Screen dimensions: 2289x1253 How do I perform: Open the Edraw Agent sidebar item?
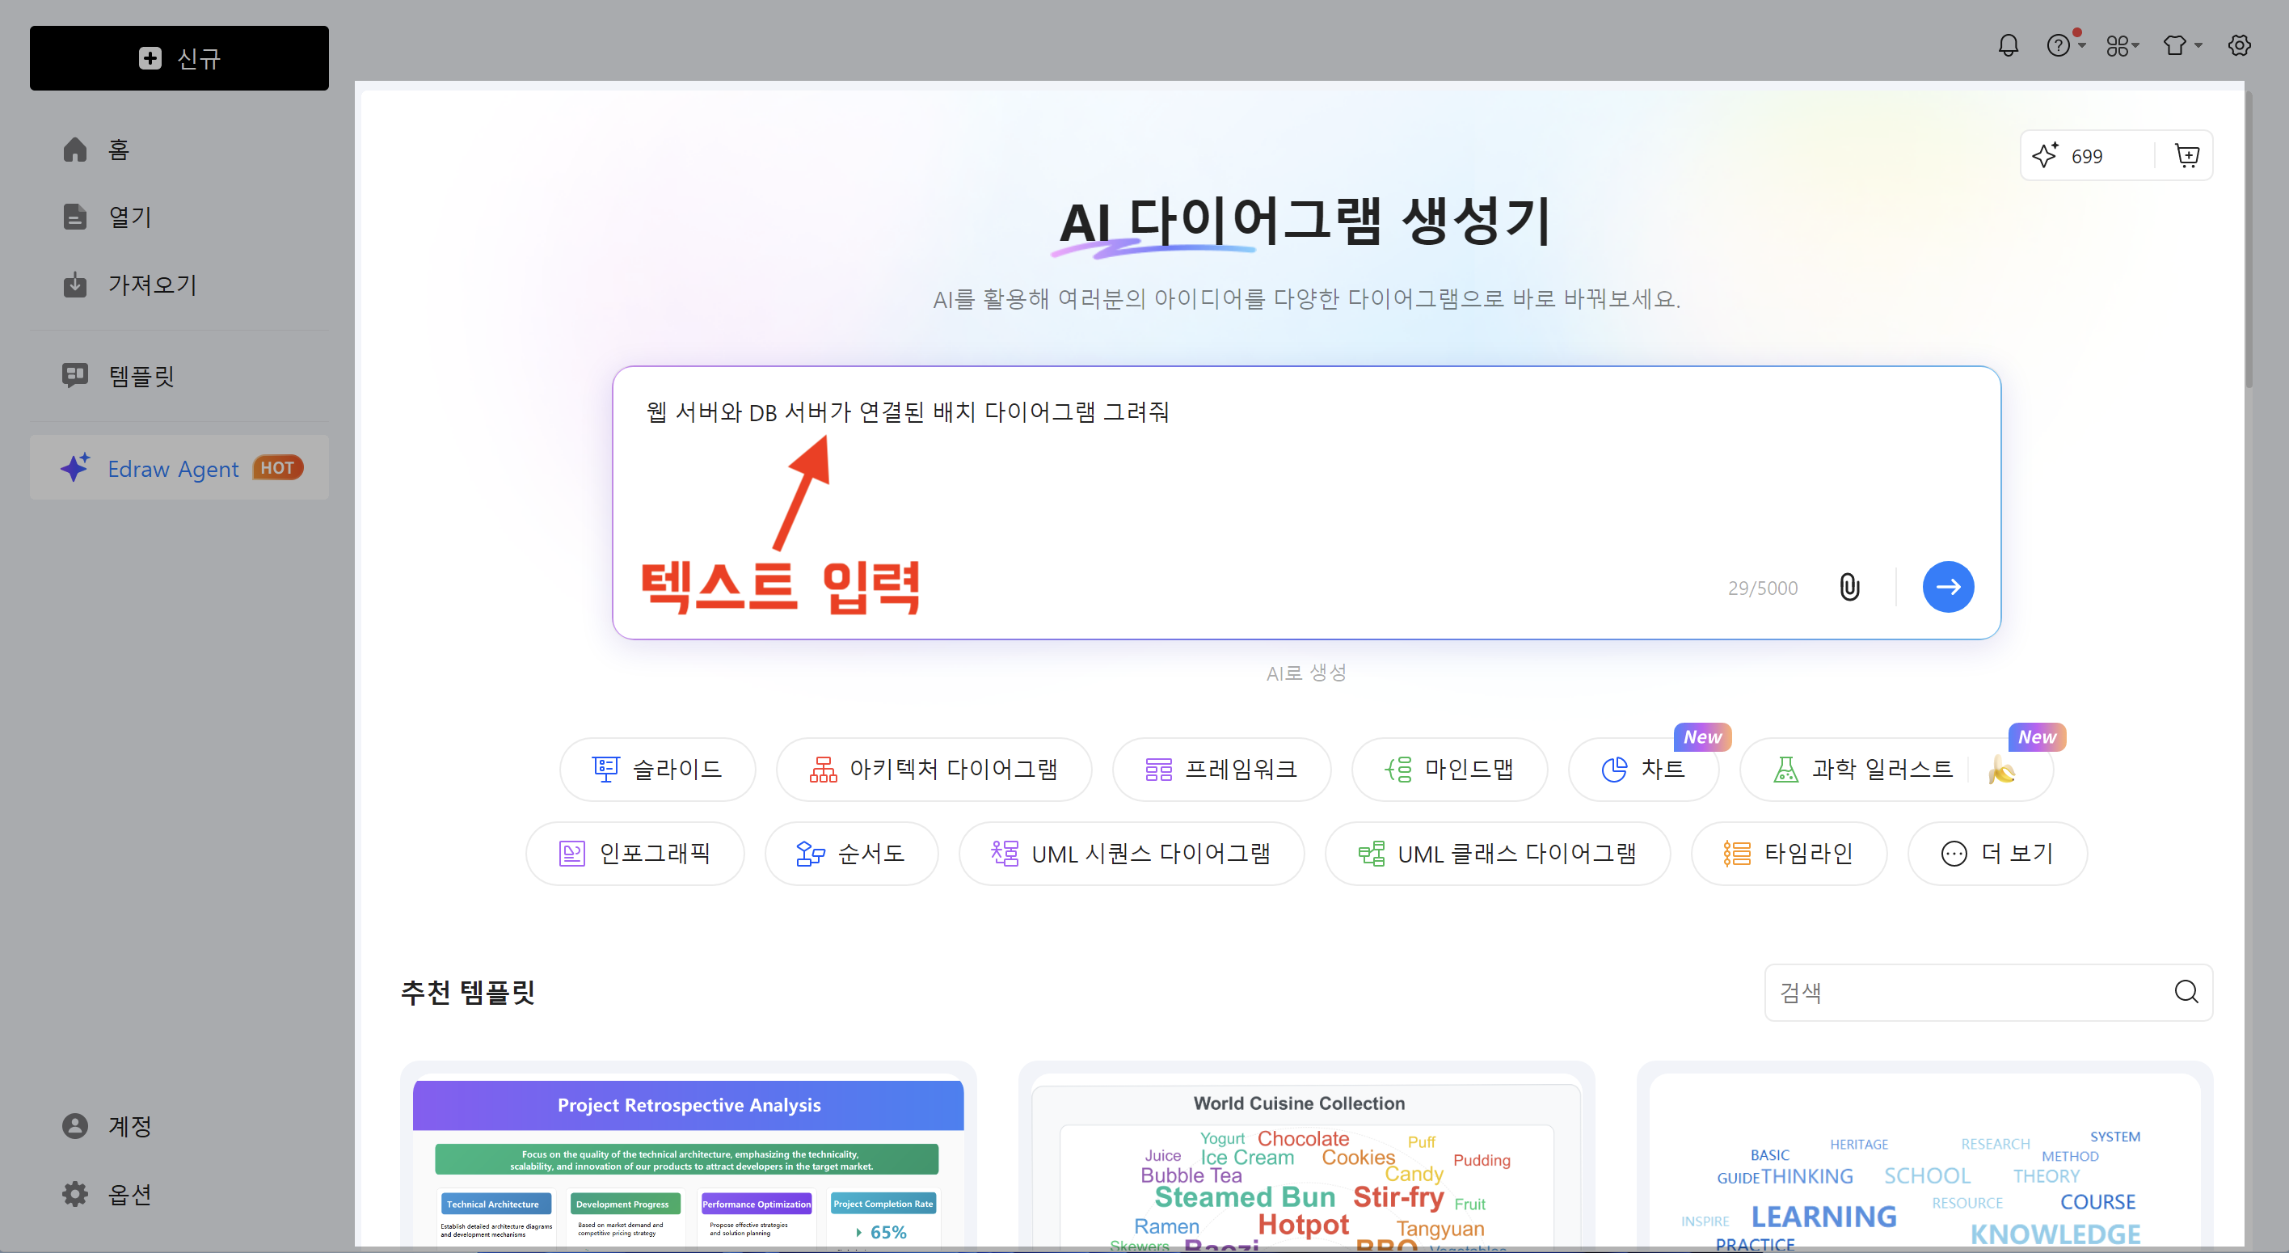(179, 467)
